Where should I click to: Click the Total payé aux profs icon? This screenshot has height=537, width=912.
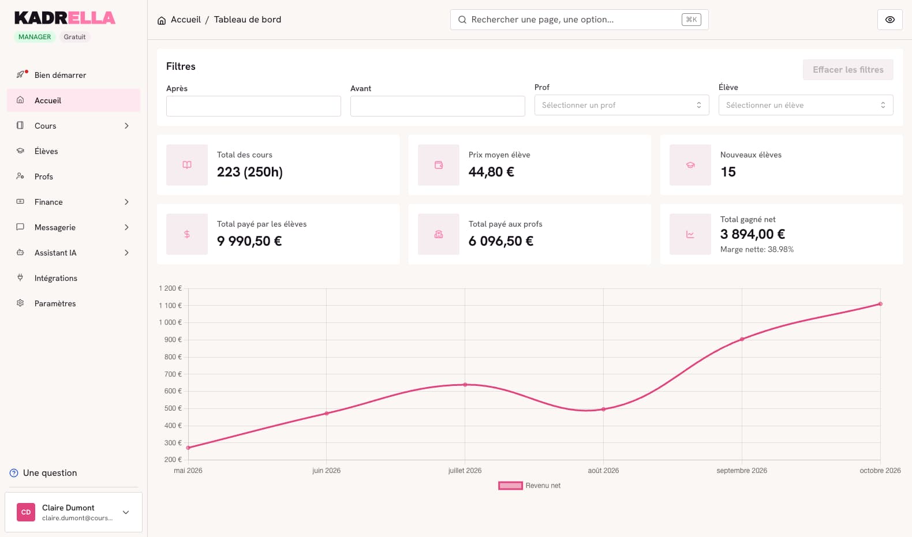click(x=439, y=234)
